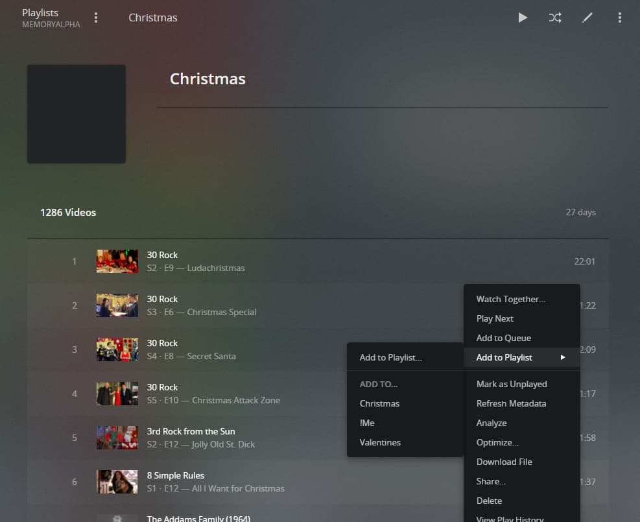Choose Add to Playlist... in submenu
The height and width of the screenshot is (522, 640).
(x=405, y=357)
